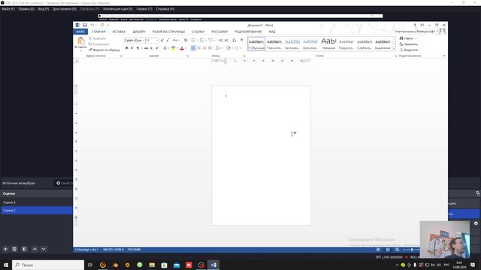Select Сцена 2 in the OBS scenes list
Screen dimensions: 481x270
tap(37, 210)
